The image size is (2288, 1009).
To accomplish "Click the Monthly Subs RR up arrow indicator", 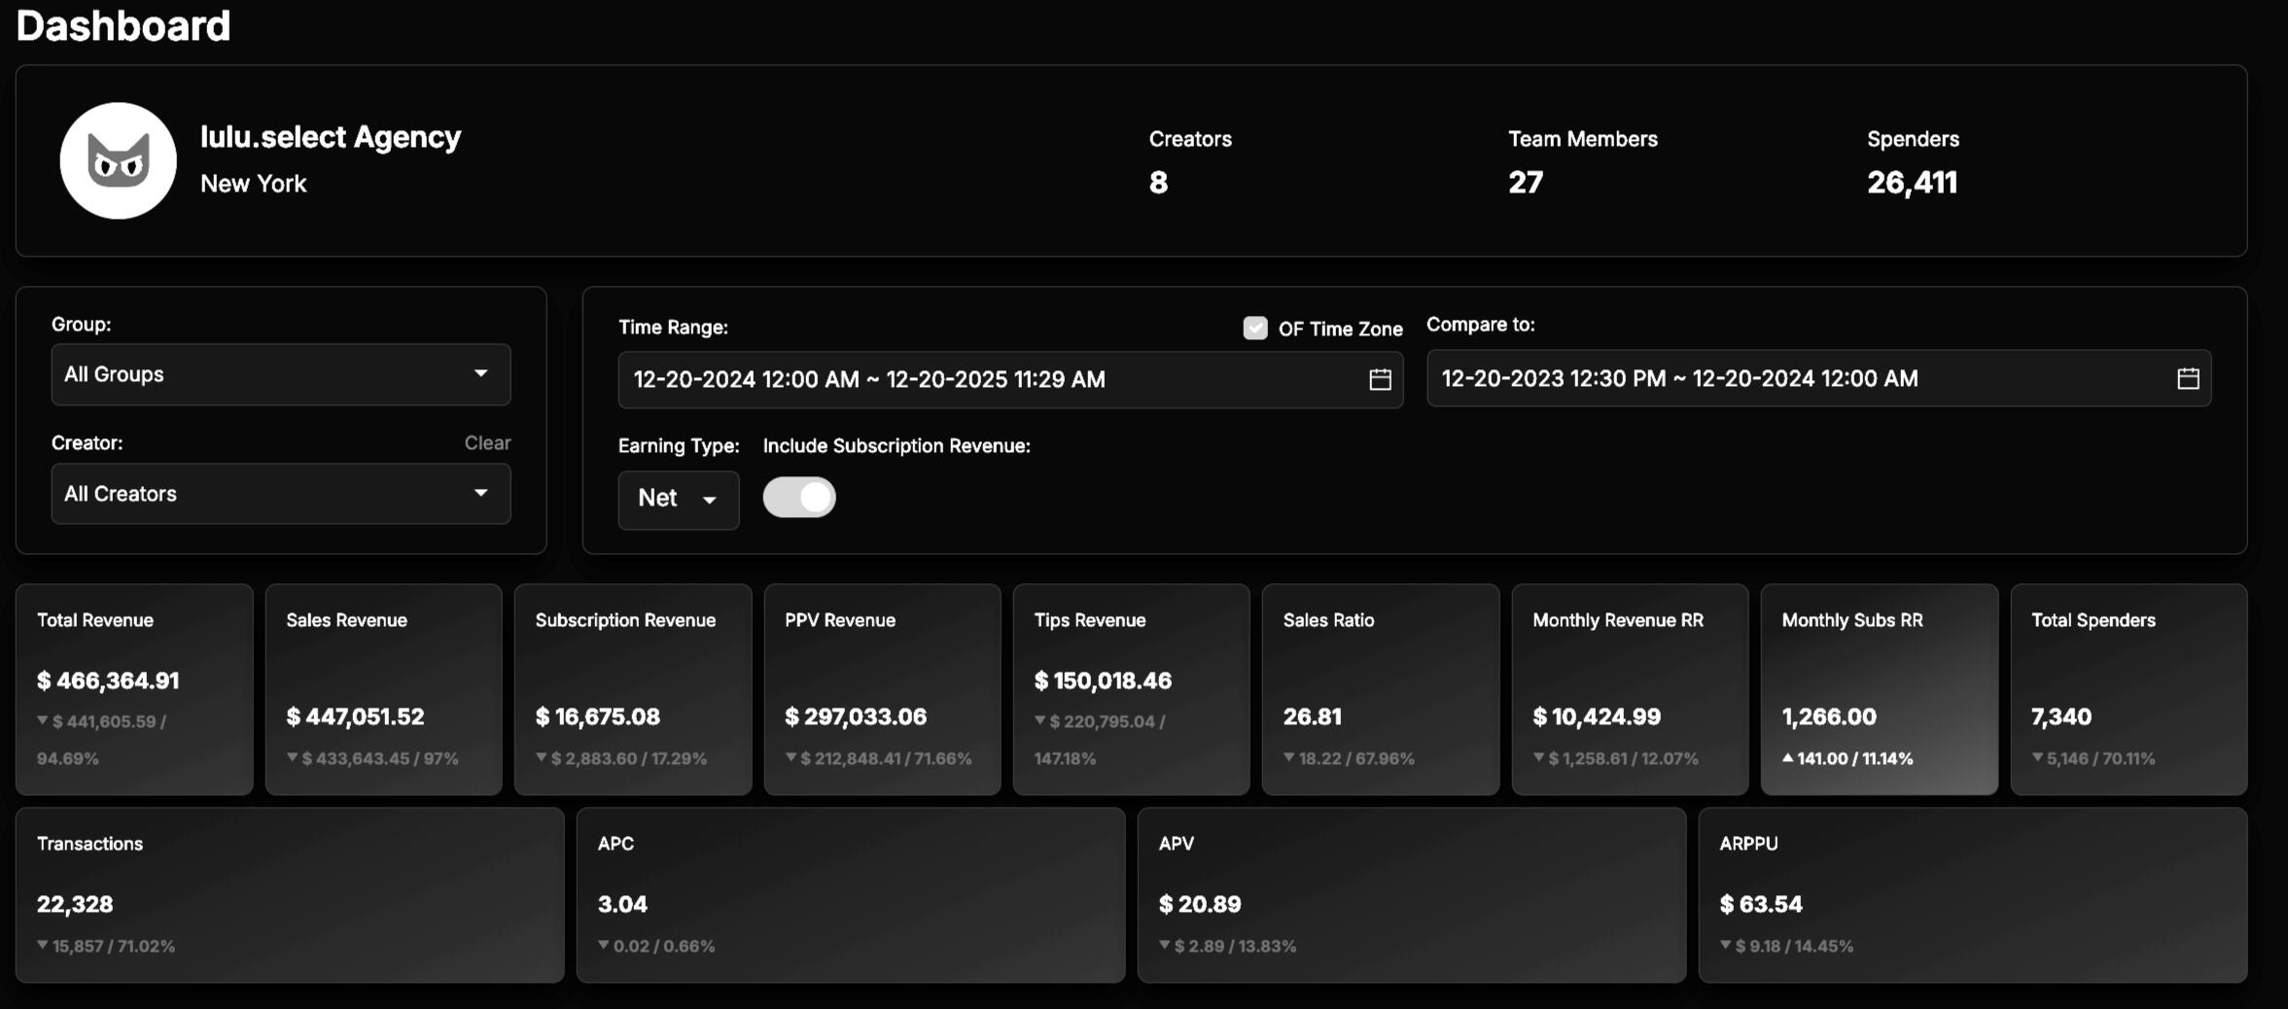I will tap(1787, 758).
